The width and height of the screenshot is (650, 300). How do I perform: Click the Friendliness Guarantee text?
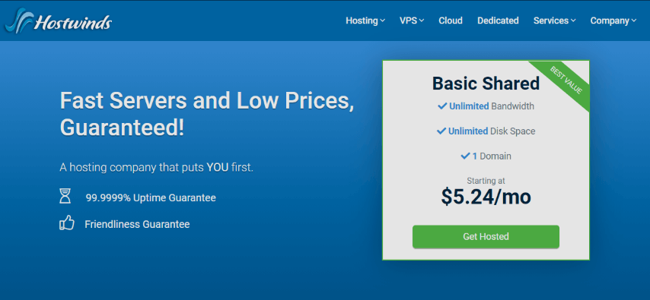point(137,224)
